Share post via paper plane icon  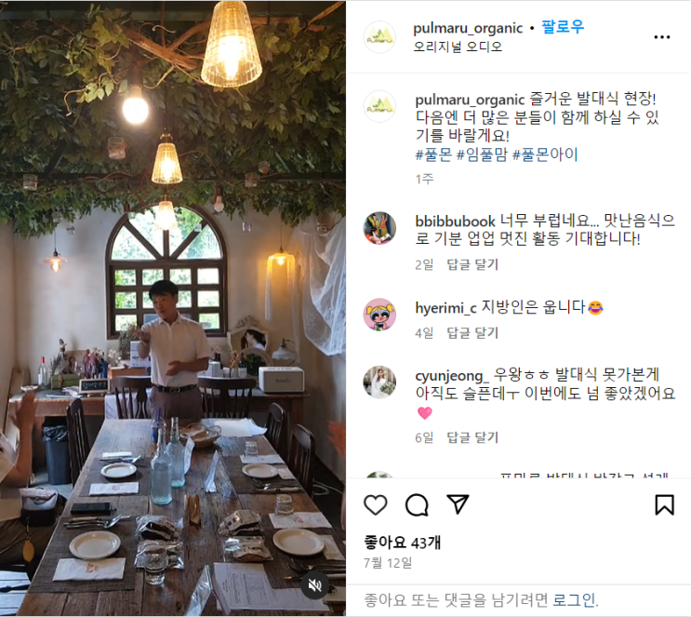tap(458, 504)
